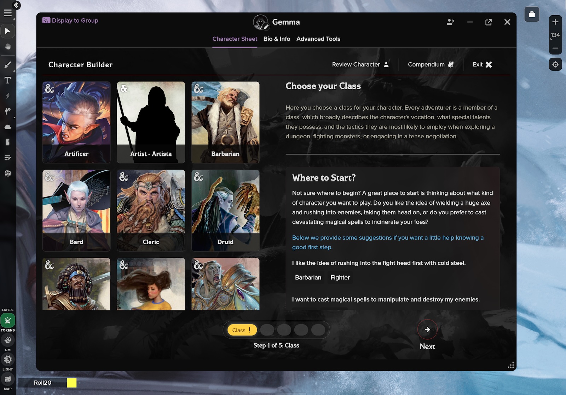Switch to the Character Sheet tab
This screenshot has height=395, width=566.
coord(235,39)
